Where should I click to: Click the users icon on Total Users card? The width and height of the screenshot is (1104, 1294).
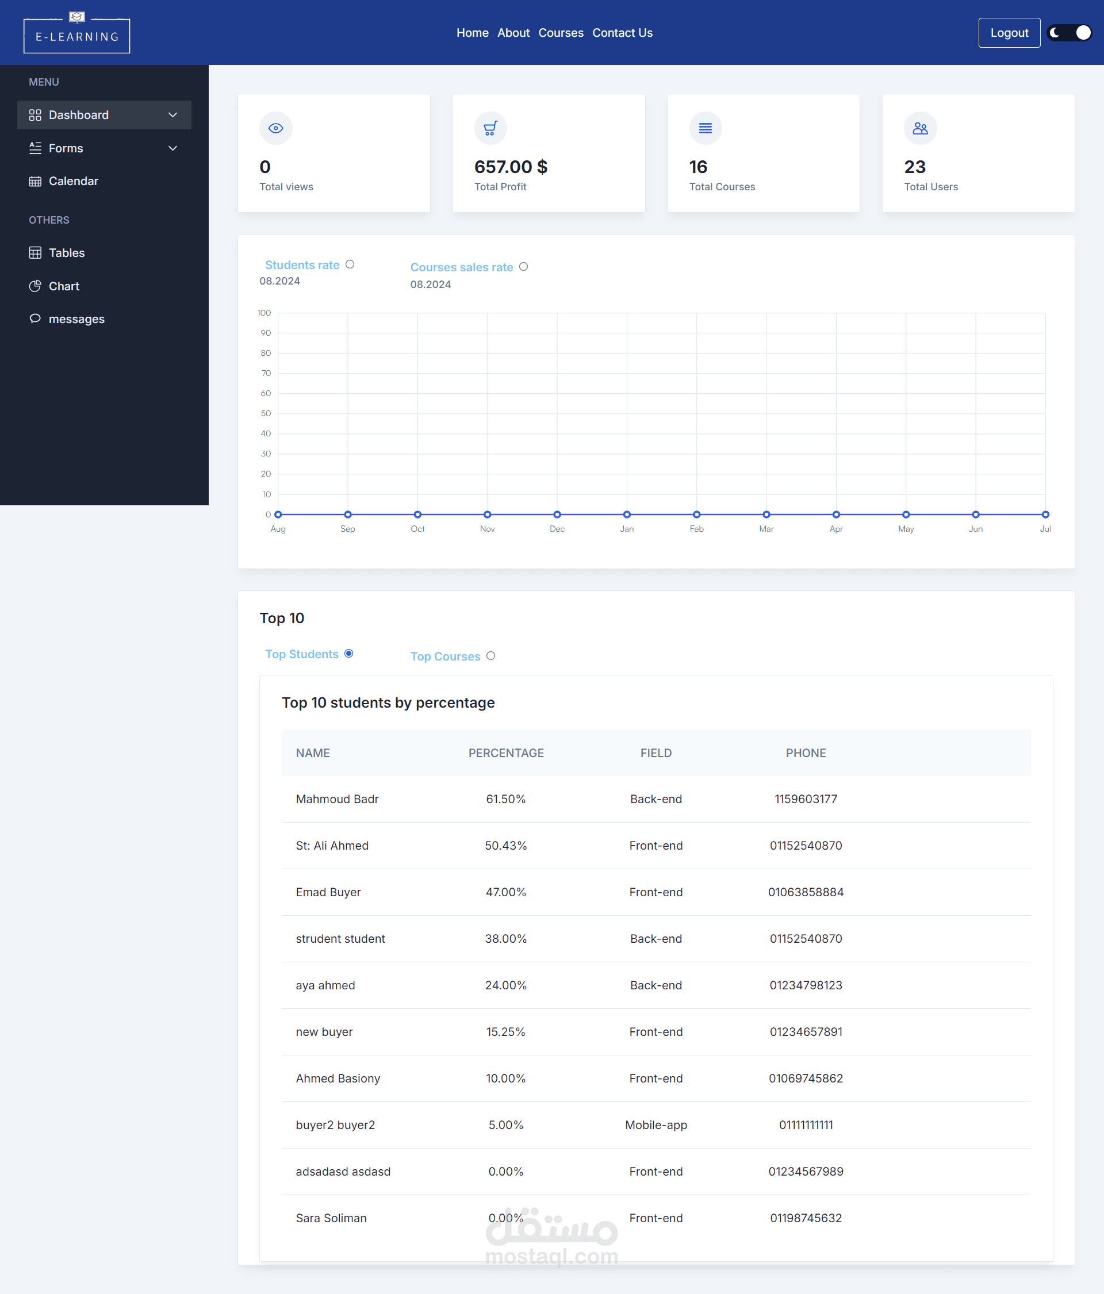pyautogui.click(x=919, y=128)
